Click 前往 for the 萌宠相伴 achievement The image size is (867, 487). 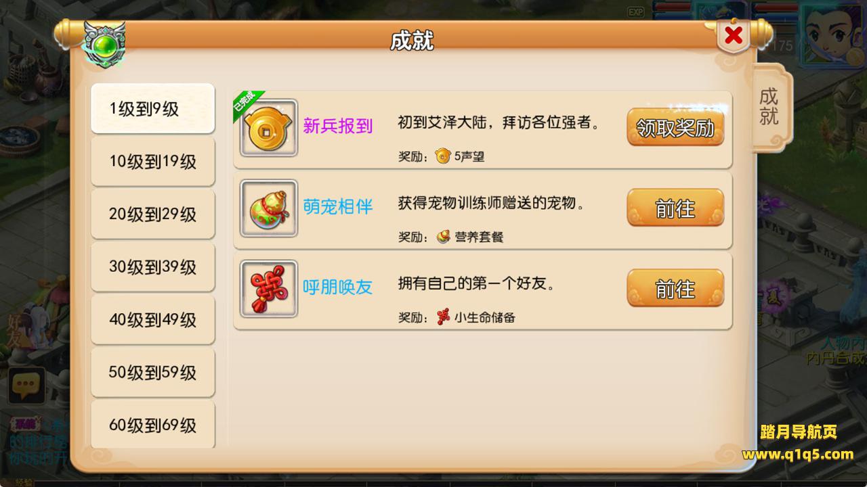[x=675, y=208]
